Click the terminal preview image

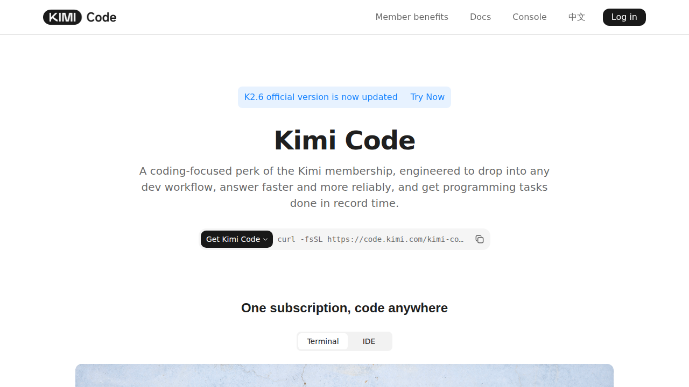click(344, 375)
